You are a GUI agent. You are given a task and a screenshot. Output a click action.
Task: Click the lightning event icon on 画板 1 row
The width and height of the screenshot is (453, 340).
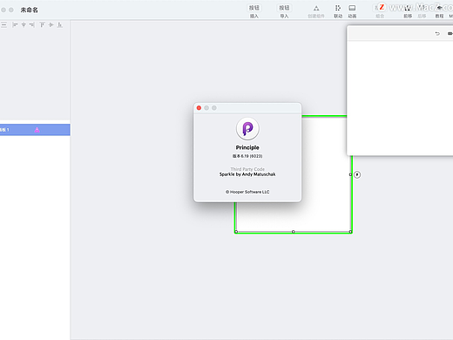coord(37,130)
